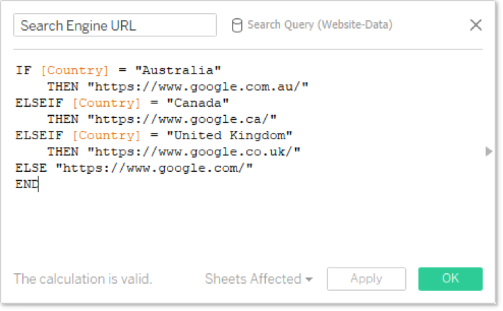Click the Search Engine URL name field
Viewport: 503px width, 311px height.
pos(115,25)
